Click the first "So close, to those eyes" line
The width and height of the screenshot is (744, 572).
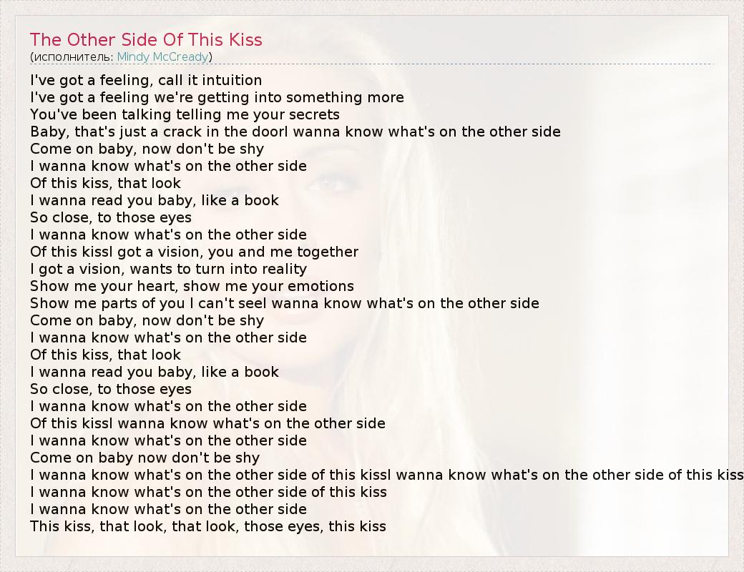coord(111,217)
